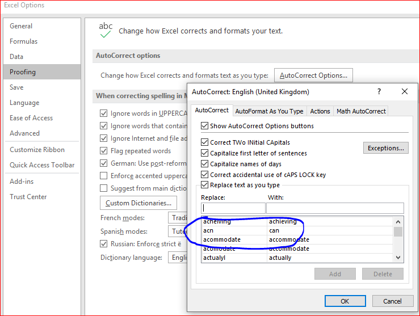This screenshot has height=316, width=420.
Task: Toggle Ignore Internet and file addresses
Action: point(103,138)
